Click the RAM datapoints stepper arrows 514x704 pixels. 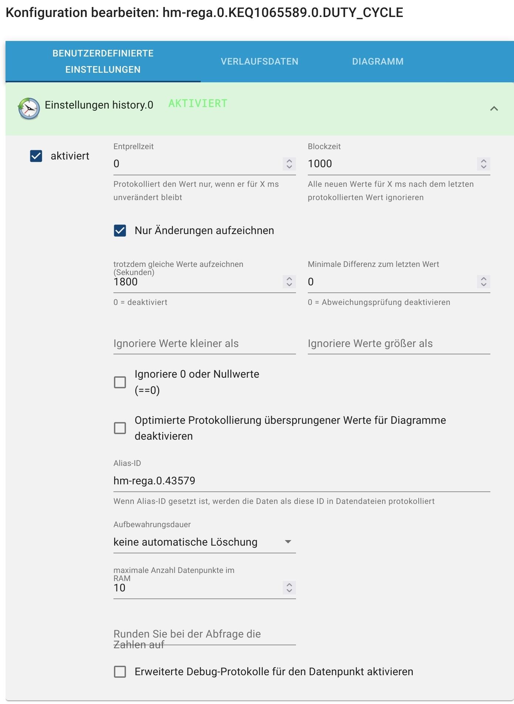289,588
